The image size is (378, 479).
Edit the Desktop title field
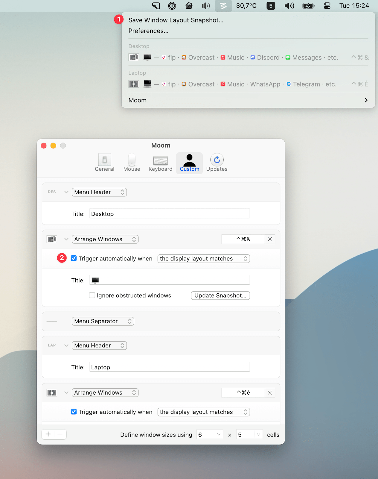point(170,214)
